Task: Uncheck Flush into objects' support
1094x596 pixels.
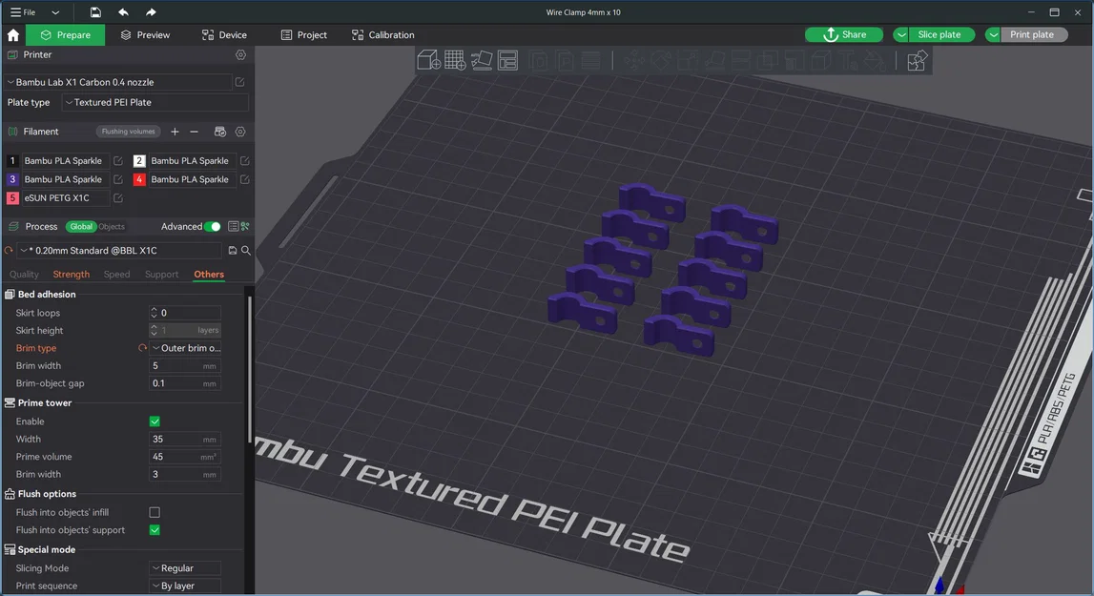Action: [x=155, y=530]
